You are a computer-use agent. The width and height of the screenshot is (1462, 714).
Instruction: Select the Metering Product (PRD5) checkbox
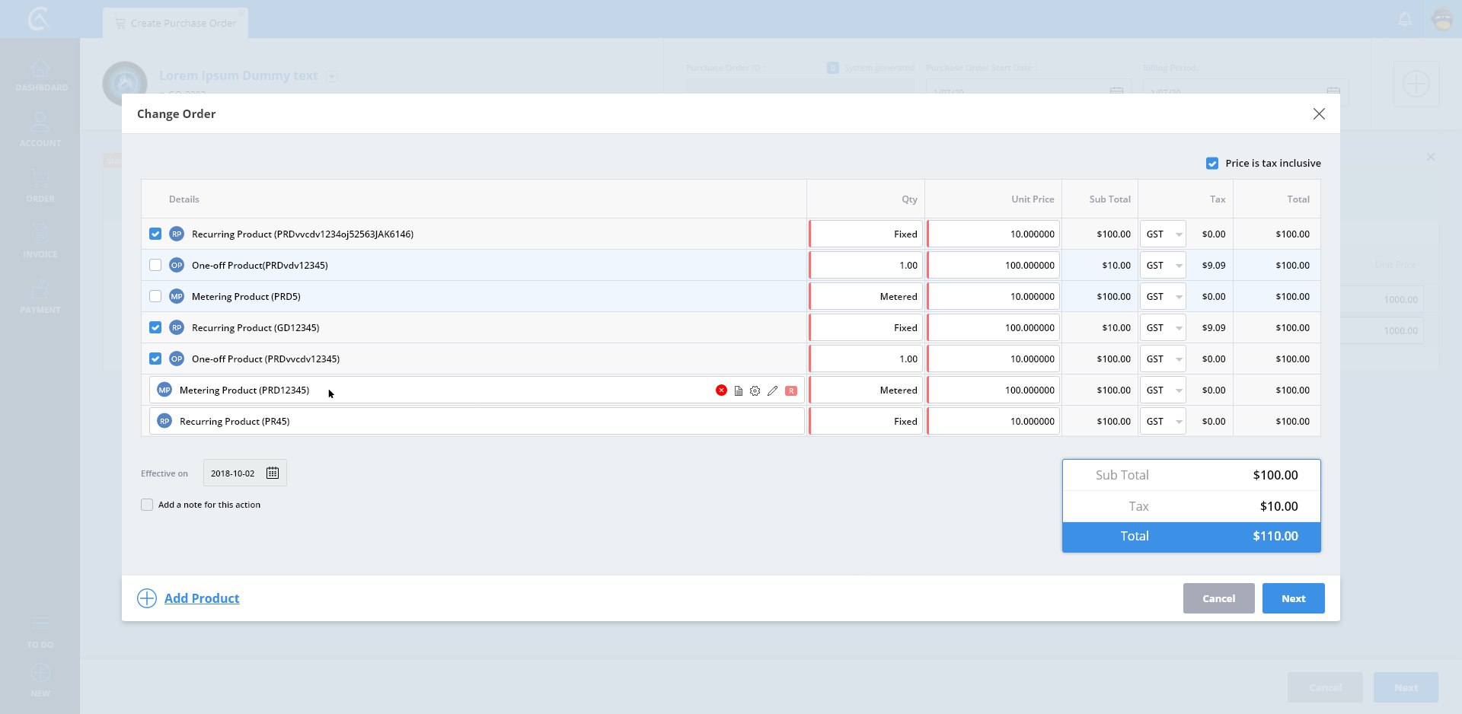(155, 297)
